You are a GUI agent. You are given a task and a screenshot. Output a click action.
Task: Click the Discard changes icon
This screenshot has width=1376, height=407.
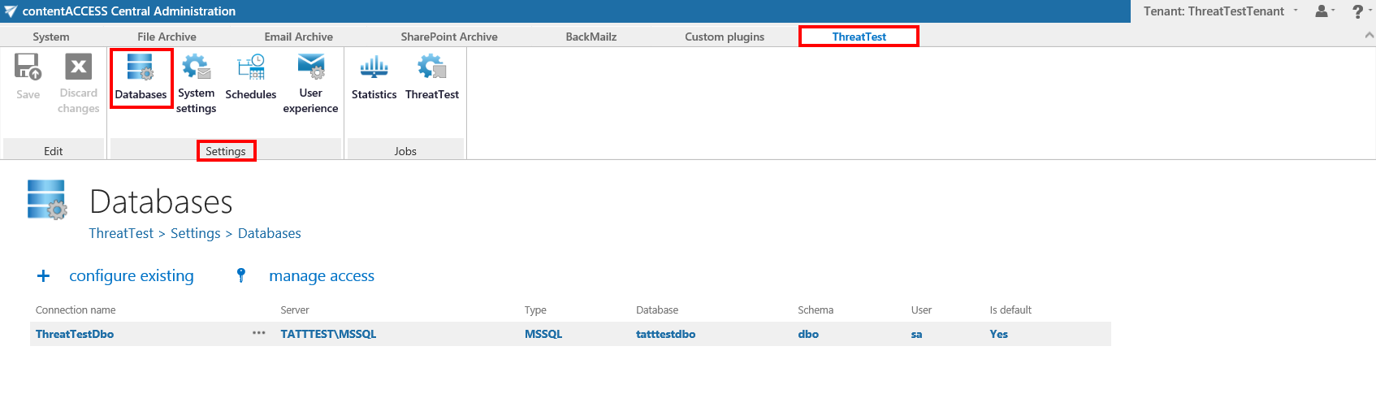point(79,67)
